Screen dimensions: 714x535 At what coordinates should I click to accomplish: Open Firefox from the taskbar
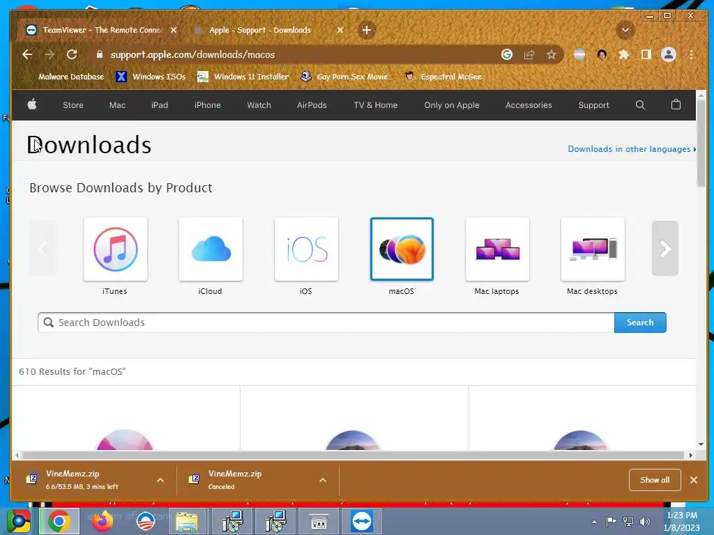coord(102,521)
